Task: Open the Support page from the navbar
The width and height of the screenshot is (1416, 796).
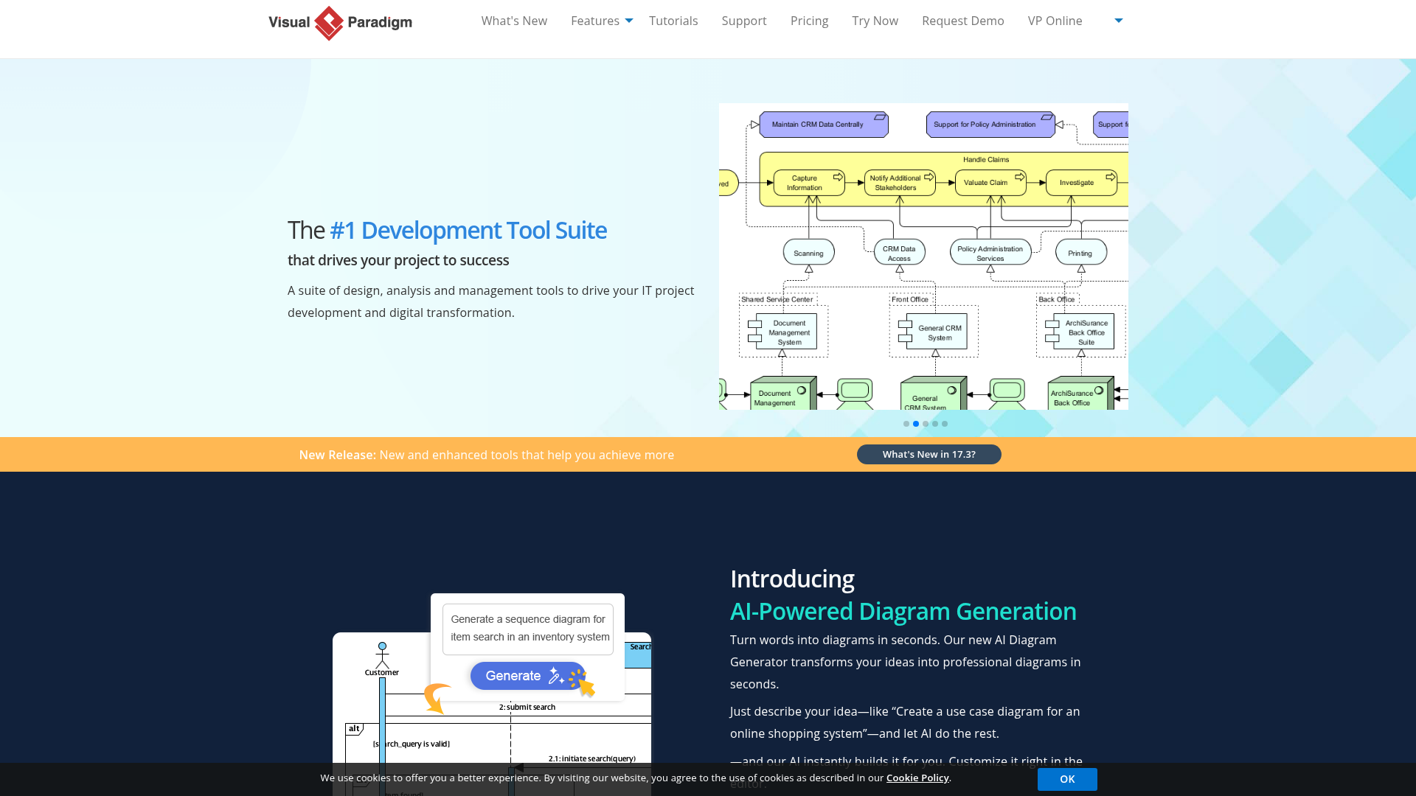Action: [744, 21]
